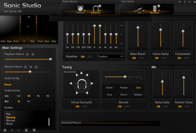Viewport: 196px width, 133px height.
Task: Switch Bass Boost OFF
Action: click(x=141, y=58)
